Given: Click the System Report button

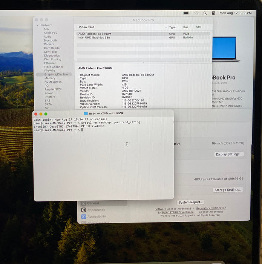Looking at the screenshot, I should click(x=190, y=202).
